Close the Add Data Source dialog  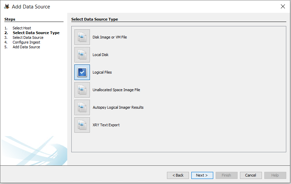(x=283, y=6)
